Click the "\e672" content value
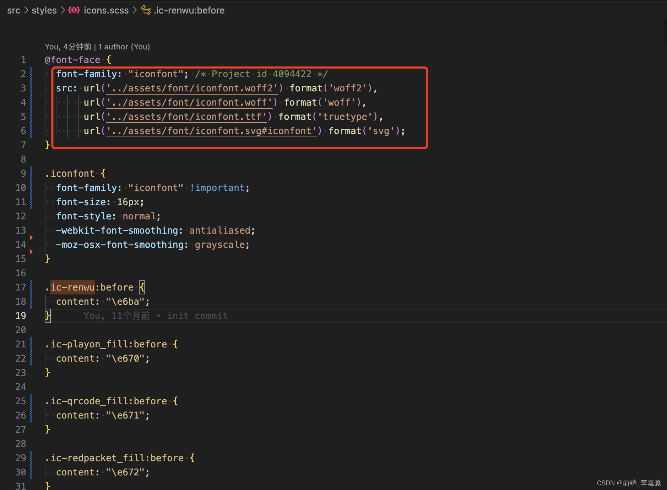Image resolution: width=667 pixels, height=490 pixels. [125, 472]
